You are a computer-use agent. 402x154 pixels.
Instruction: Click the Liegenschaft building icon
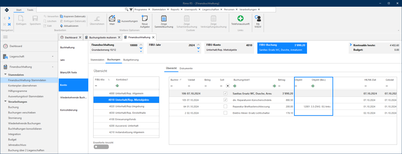[5, 57]
